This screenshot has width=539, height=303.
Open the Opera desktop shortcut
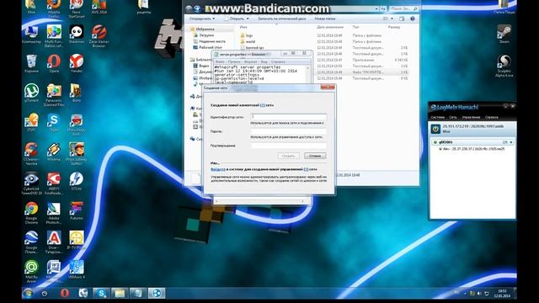coord(54,63)
